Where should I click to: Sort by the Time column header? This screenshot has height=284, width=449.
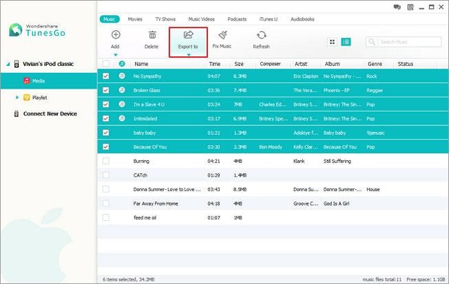point(214,64)
